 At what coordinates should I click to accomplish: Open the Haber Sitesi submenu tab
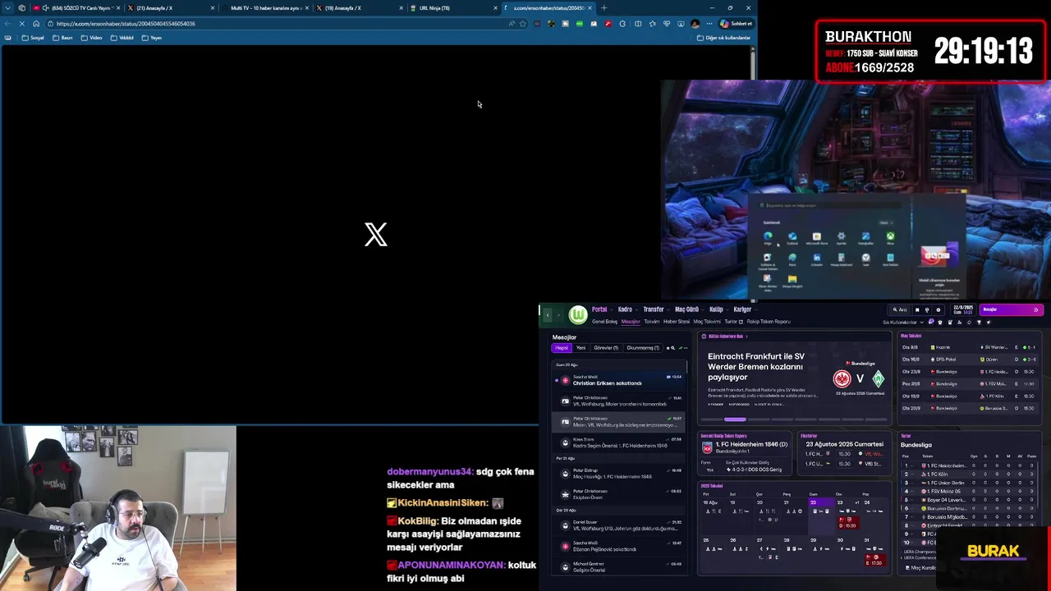click(x=677, y=322)
